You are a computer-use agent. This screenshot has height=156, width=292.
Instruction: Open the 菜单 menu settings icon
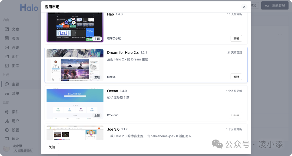(x=7, y=93)
